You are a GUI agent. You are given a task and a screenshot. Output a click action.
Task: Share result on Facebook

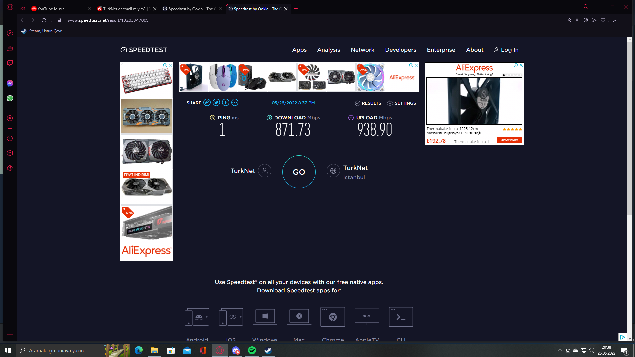(x=226, y=103)
